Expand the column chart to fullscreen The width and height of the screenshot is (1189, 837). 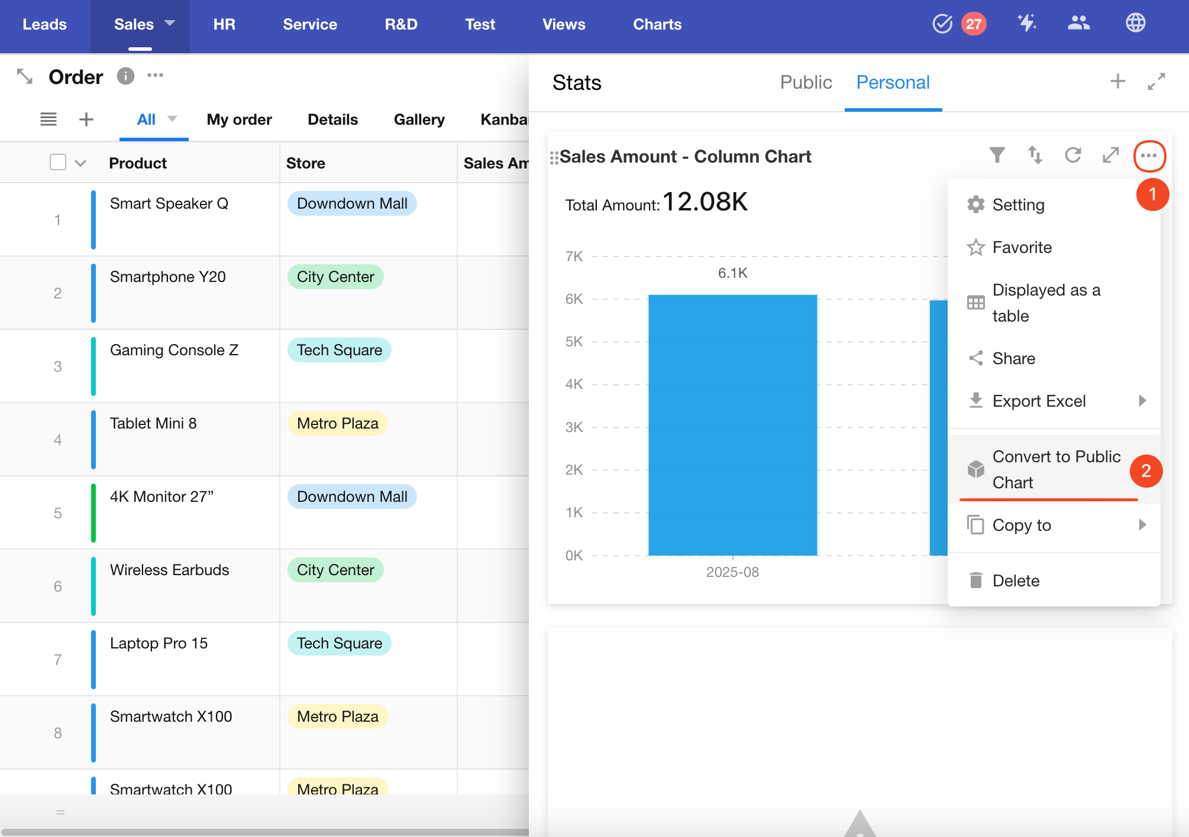pos(1110,155)
